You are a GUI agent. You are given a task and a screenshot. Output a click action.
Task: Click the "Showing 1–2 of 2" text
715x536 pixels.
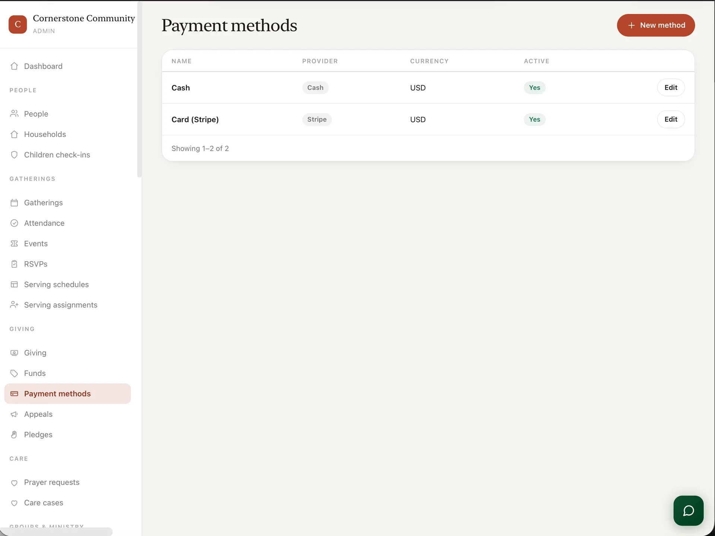coord(200,149)
